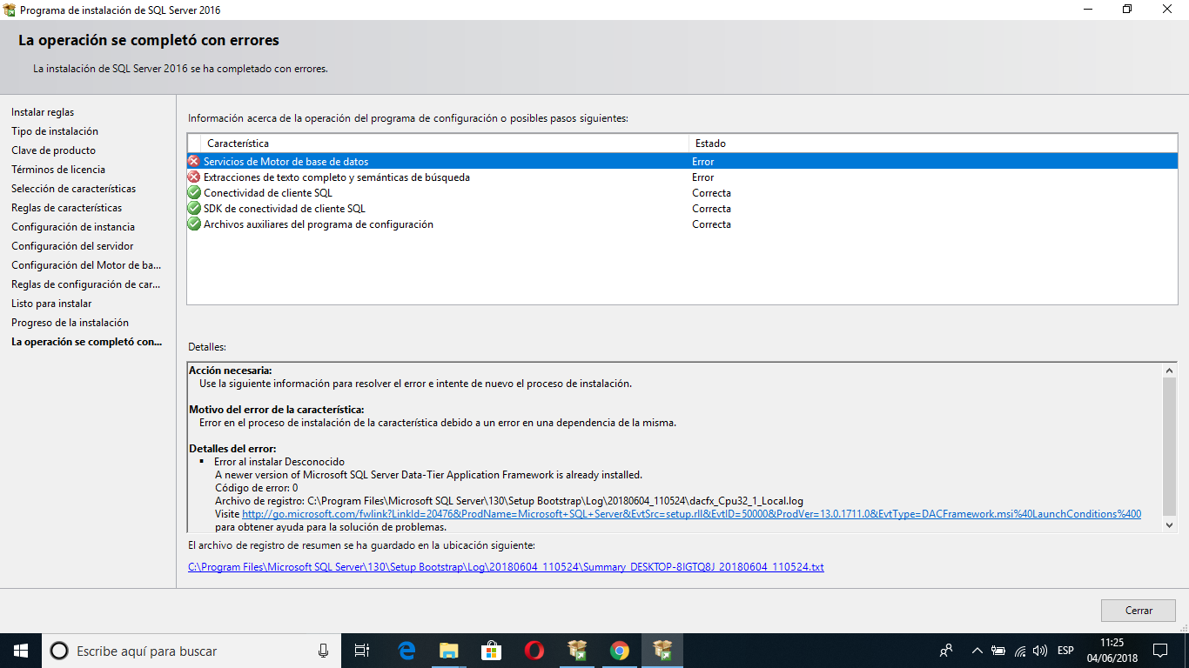Click the details scrollbar down arrow
The height and width of the screenshot is (668, 1189).
1169,524
